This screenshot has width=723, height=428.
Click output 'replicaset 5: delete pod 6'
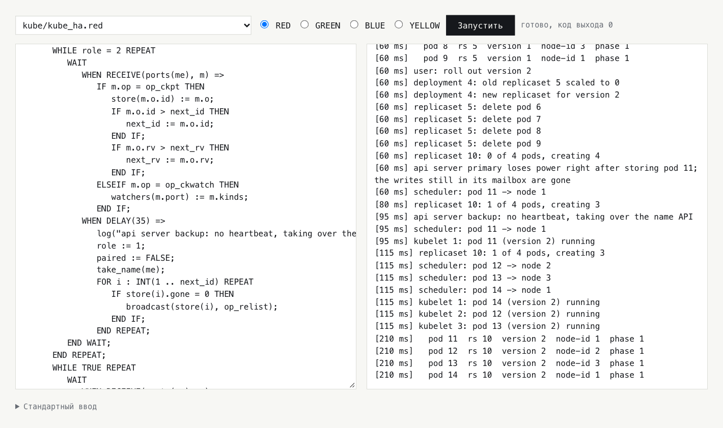(x=458, y=107)
